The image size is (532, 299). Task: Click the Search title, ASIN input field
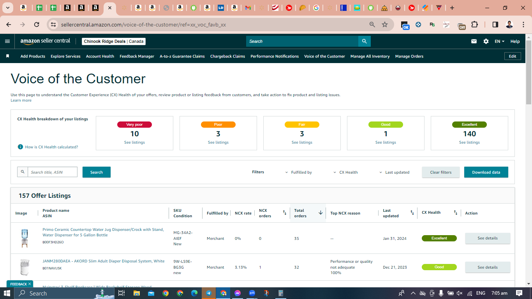coord(53,172)
